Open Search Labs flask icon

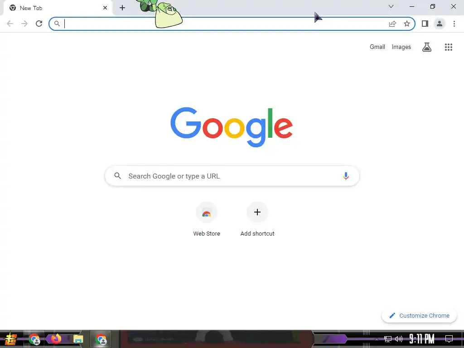[x=427, y=47]
